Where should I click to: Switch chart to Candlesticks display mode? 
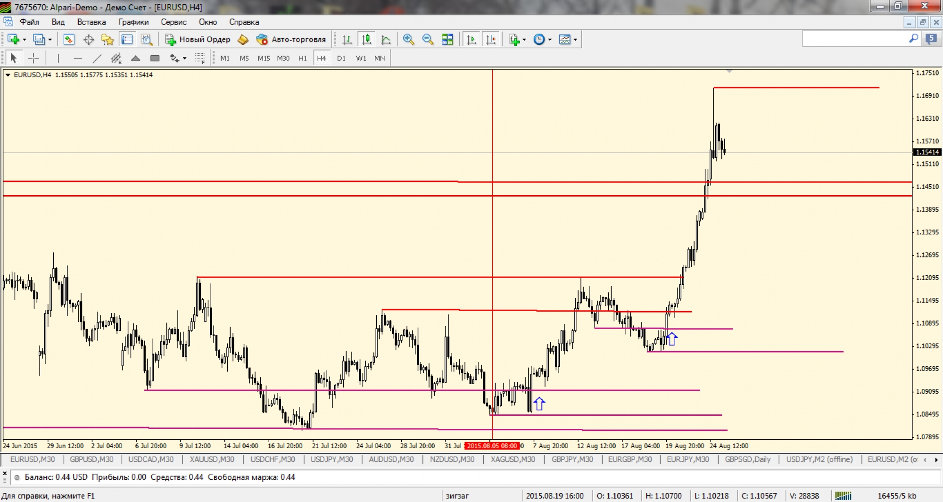(x=366, y=40)
